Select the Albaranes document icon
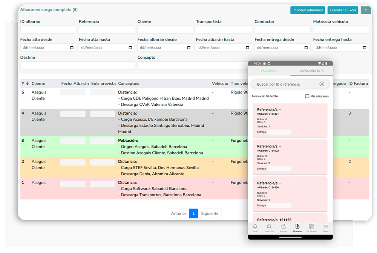This screenshot has height=253, width=377. [x=297, y=226]
